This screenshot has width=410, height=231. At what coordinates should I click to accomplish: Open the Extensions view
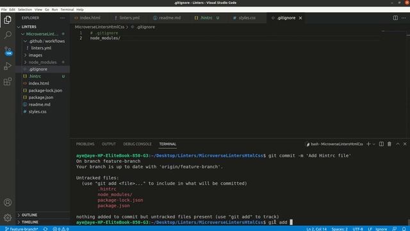pyautogui.click(x=8, y=81)
